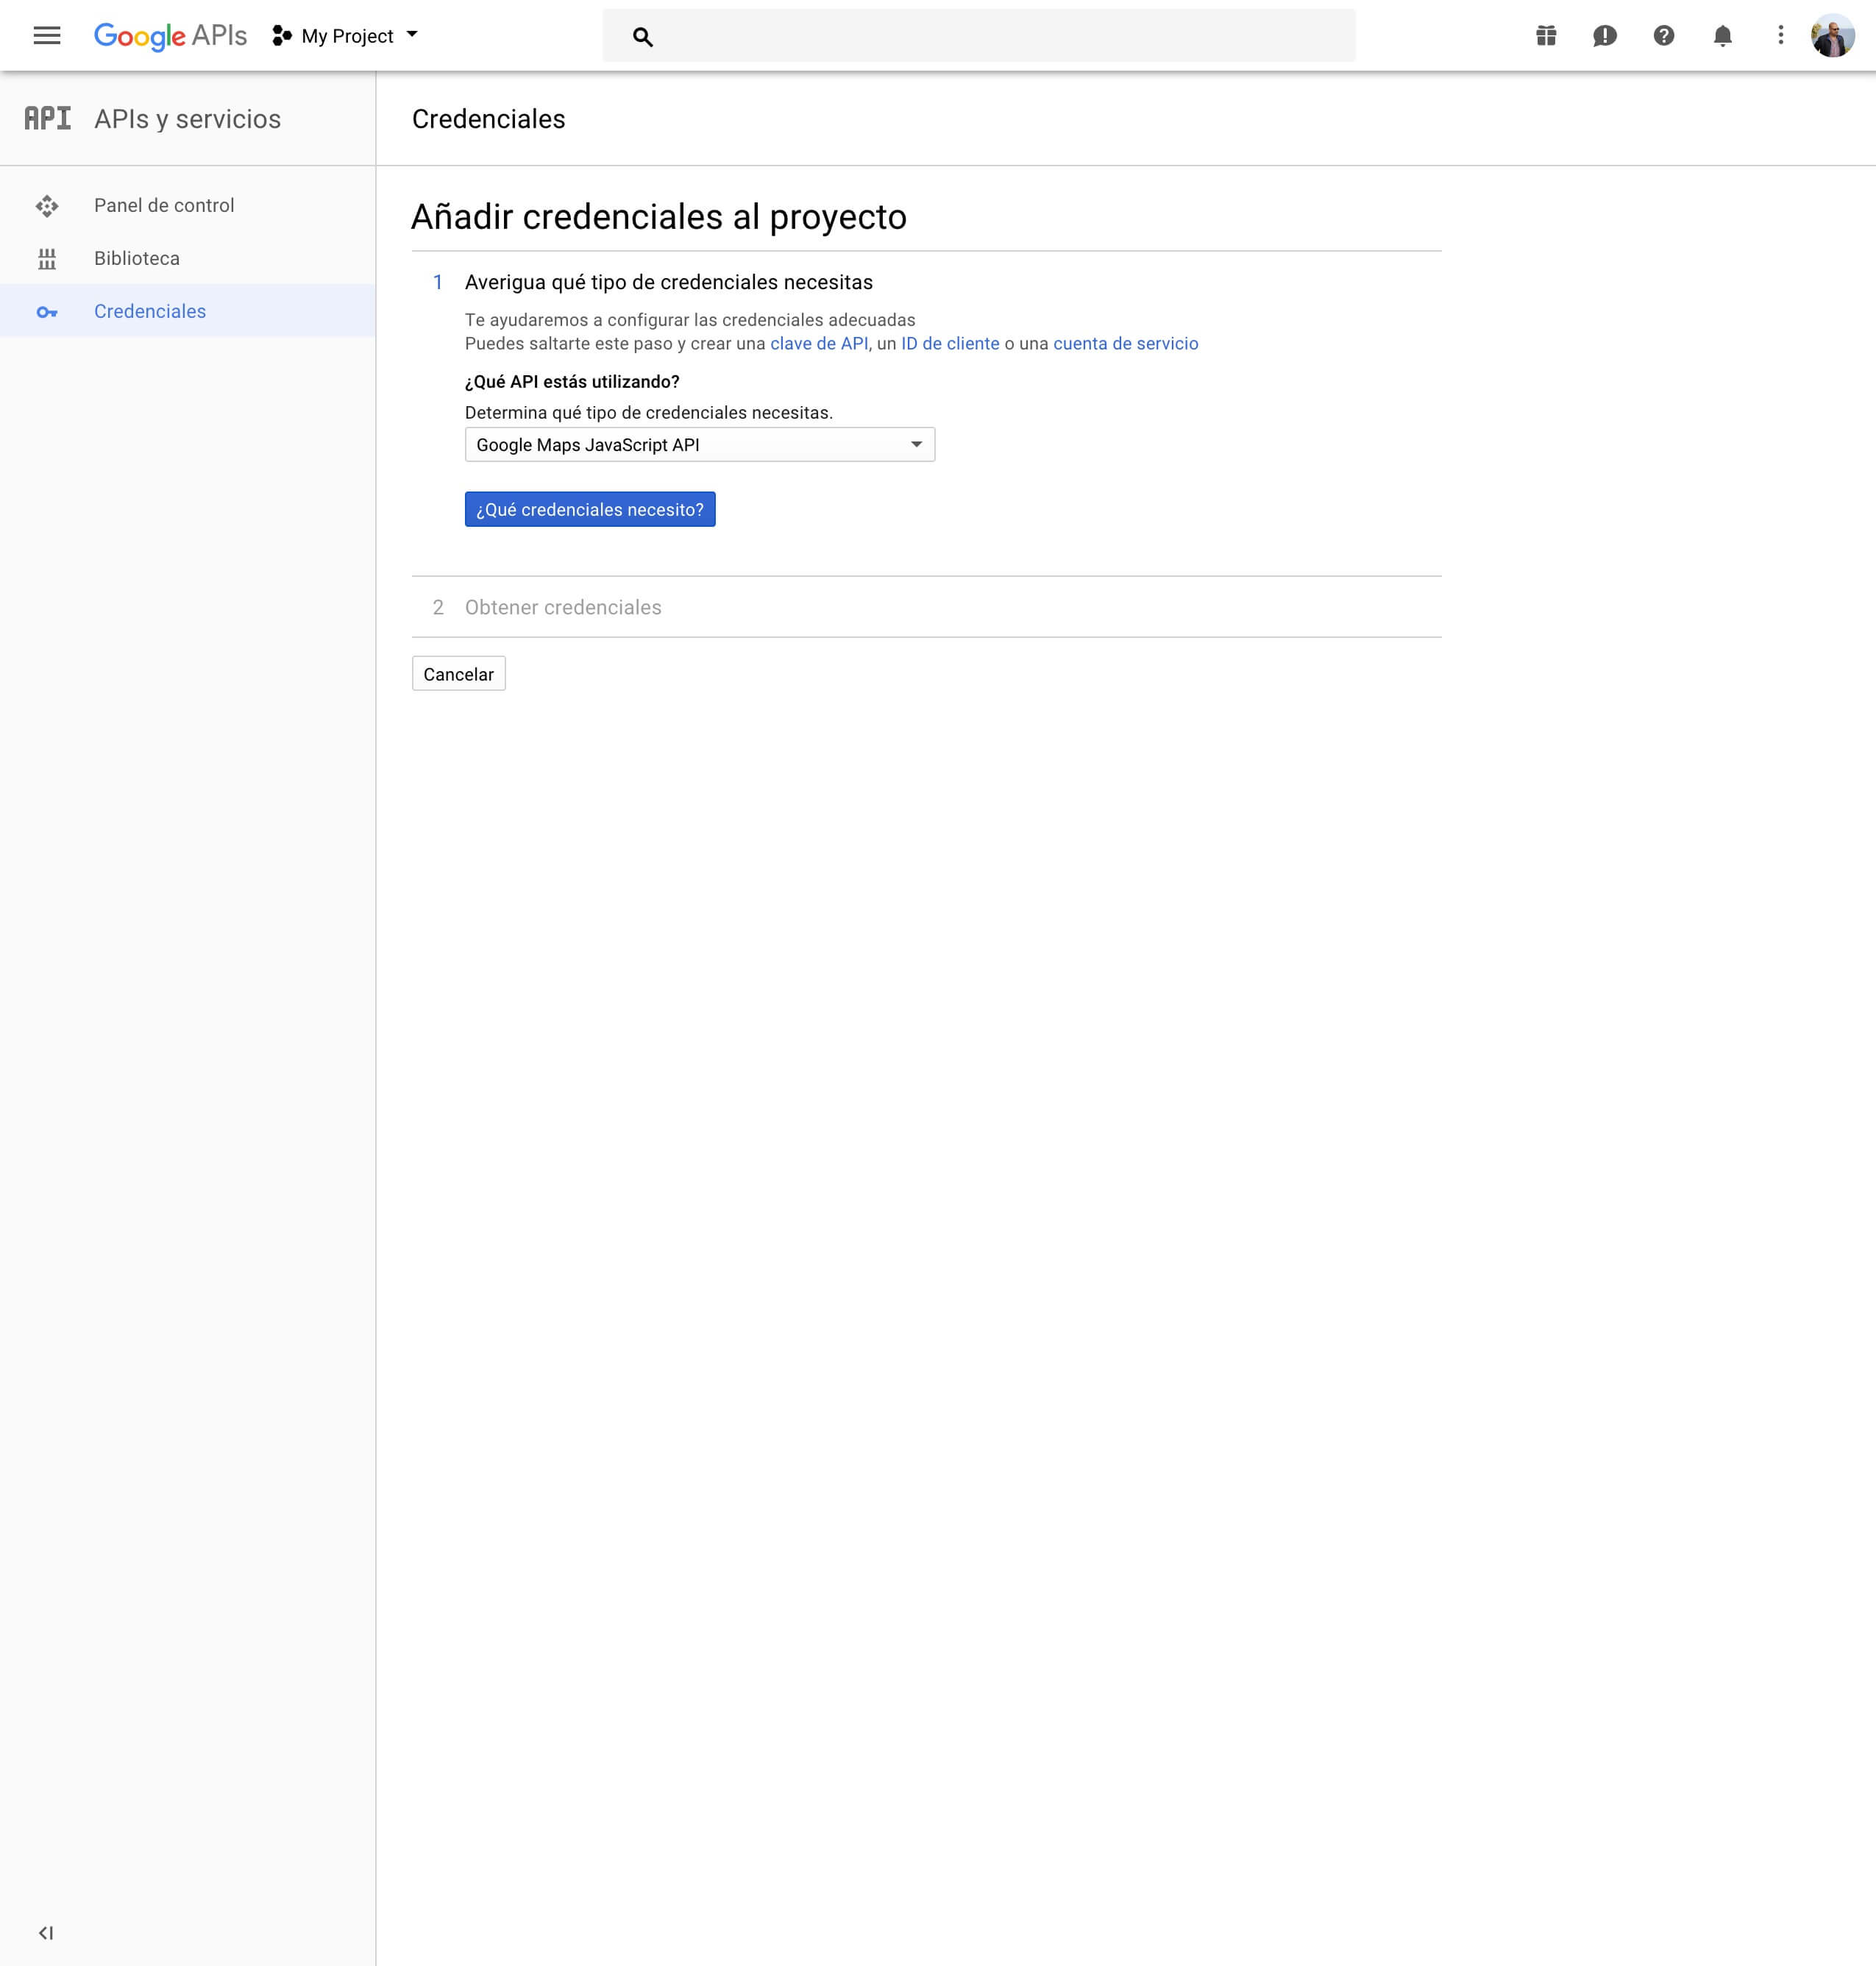Collapse the sidebar navigation panel
Screen dimensions: 1876x1966
[46, 1932]
